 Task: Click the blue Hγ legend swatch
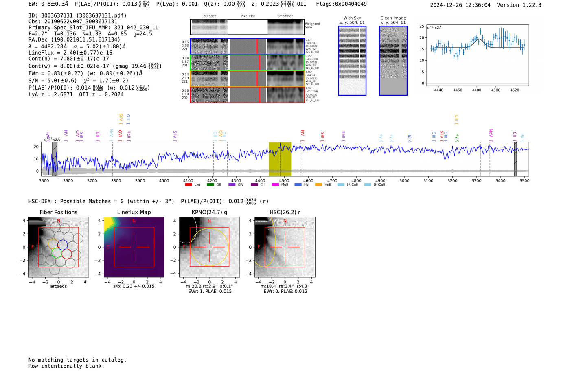298,184
